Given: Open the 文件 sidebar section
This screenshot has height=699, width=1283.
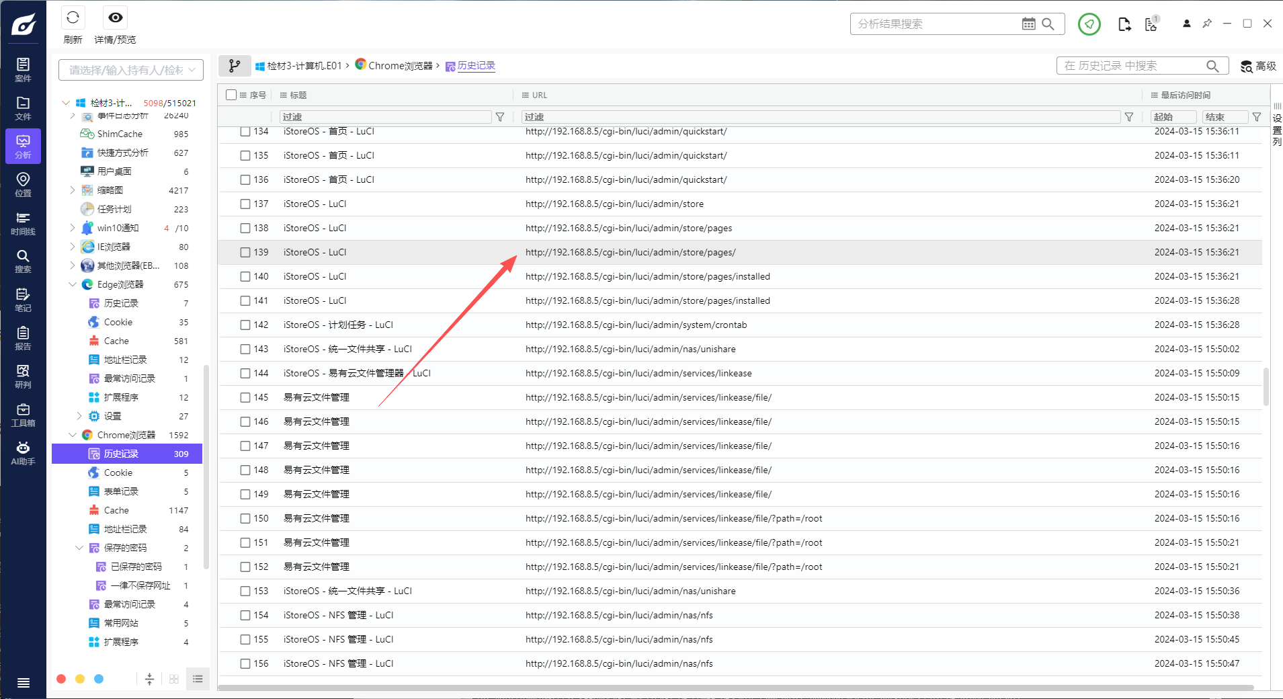Looking at the screenshot, I should click(23, 108).
